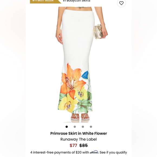
Task: Select the first carousel dot
Action: [x=67, y=127]
